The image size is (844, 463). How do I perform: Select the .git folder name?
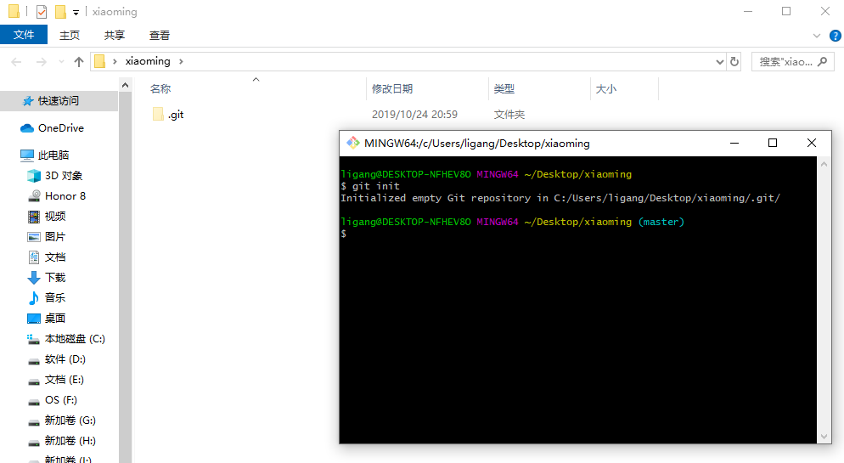tap(176, 115)
